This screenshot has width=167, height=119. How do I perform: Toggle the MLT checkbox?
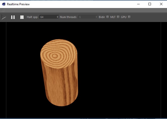pos(118,17)
